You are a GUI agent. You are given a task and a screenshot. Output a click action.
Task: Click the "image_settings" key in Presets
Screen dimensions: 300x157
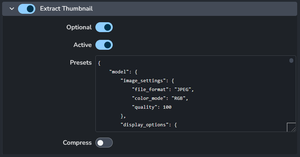pyautogui.click(x=144, y=80)
